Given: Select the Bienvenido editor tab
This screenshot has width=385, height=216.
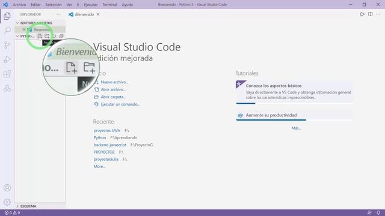Looking at the screenshot, I should click(84, 14).
